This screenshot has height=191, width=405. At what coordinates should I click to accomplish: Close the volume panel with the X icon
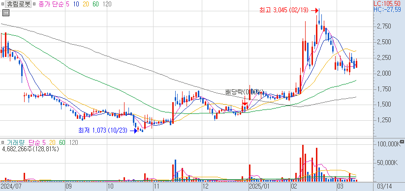[402, 141]
